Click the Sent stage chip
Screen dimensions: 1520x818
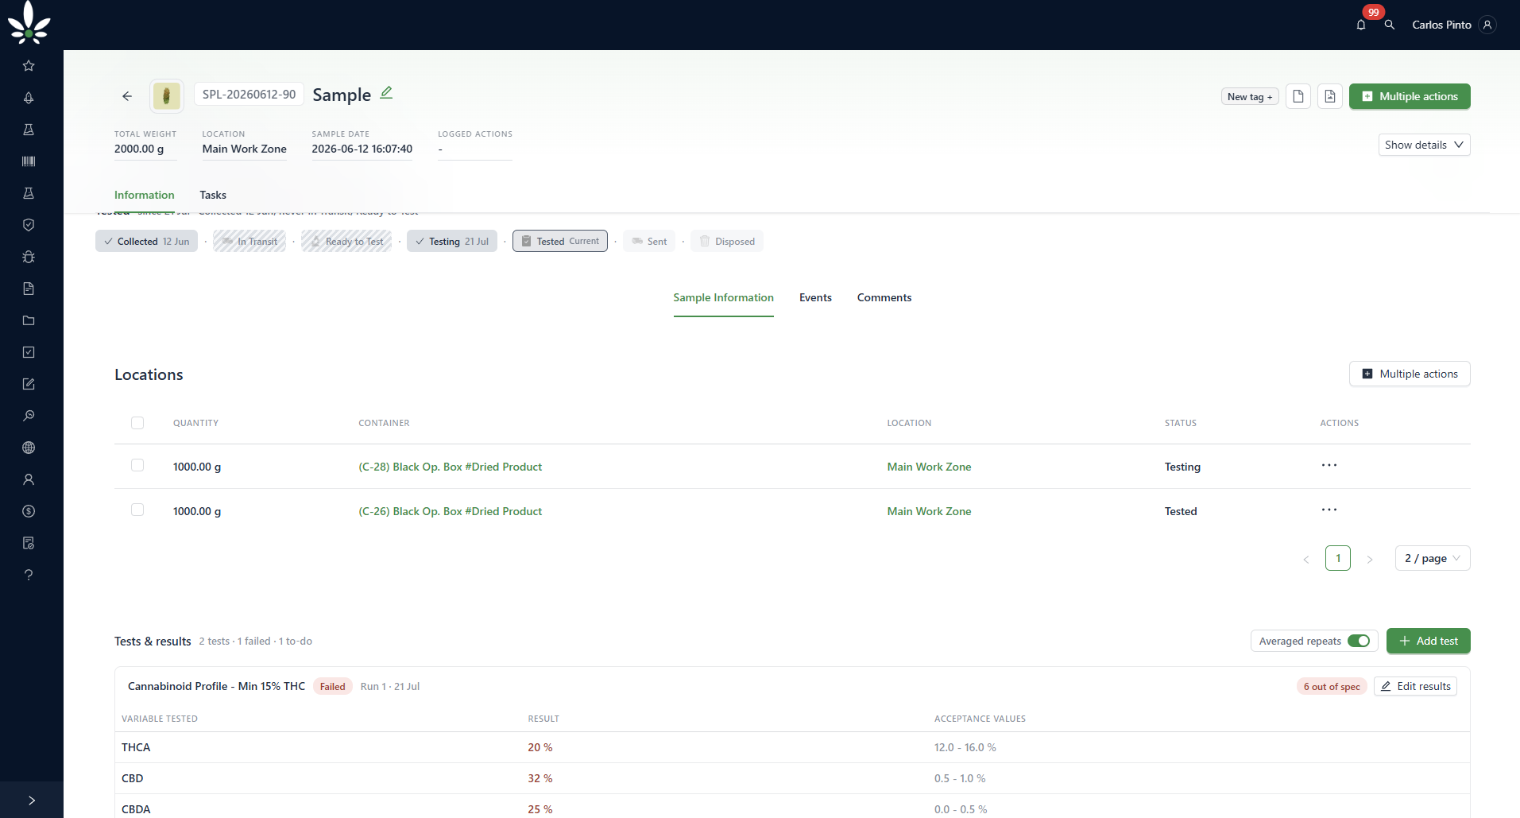[x=648, y=241]
